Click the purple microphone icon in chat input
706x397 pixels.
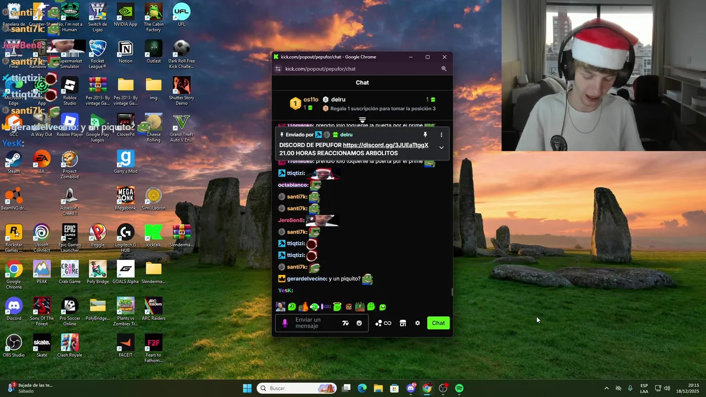[x=285, y=323]
